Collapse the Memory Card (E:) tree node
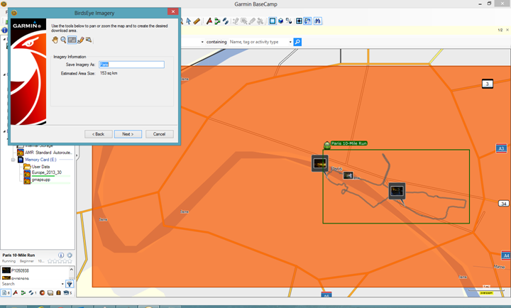511x308 pixels. 13,160
